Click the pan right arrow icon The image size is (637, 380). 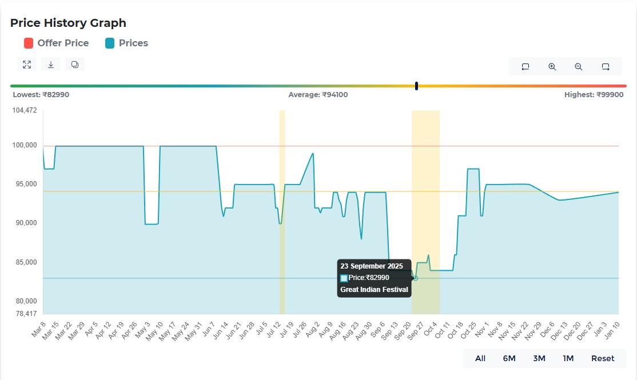tap(606, 66)
